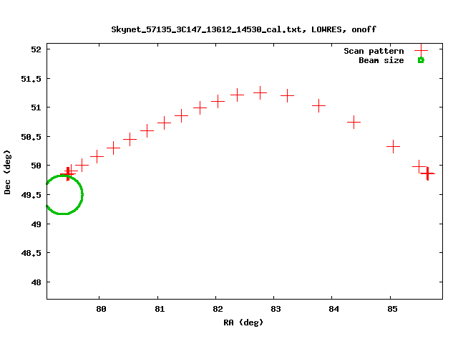Viewport: 458px width, 344px height.
Task: Click the x-axis tick label 83
Action: point(276,309)
